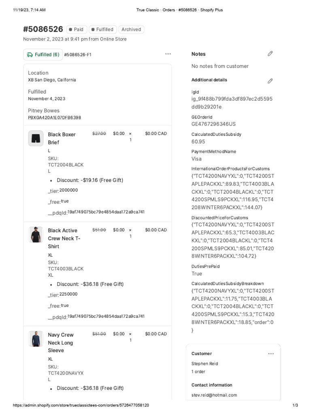The image size is (311, 415).
Task: Open Pitney Bowes tracking number PBXGA420A1E07DFB6398
Action: pyautogui.click(x=54, y=118)
